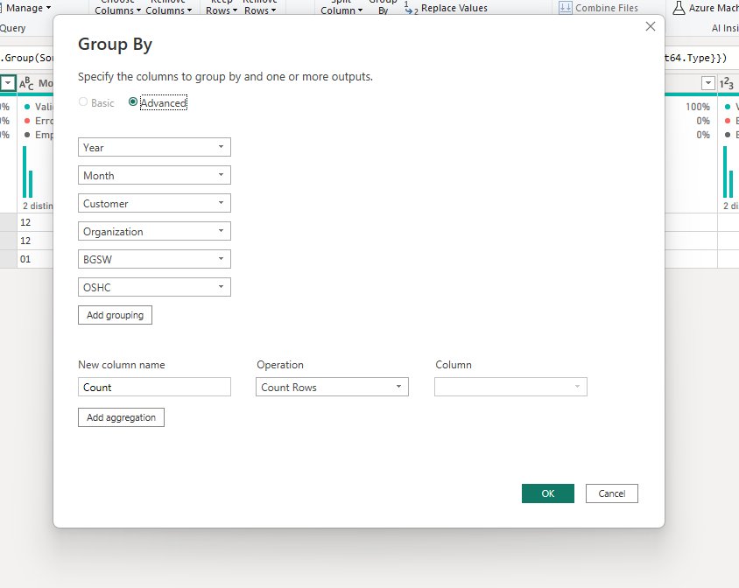Click the Add grouping button
739x588 pixels.
point(115,315)
